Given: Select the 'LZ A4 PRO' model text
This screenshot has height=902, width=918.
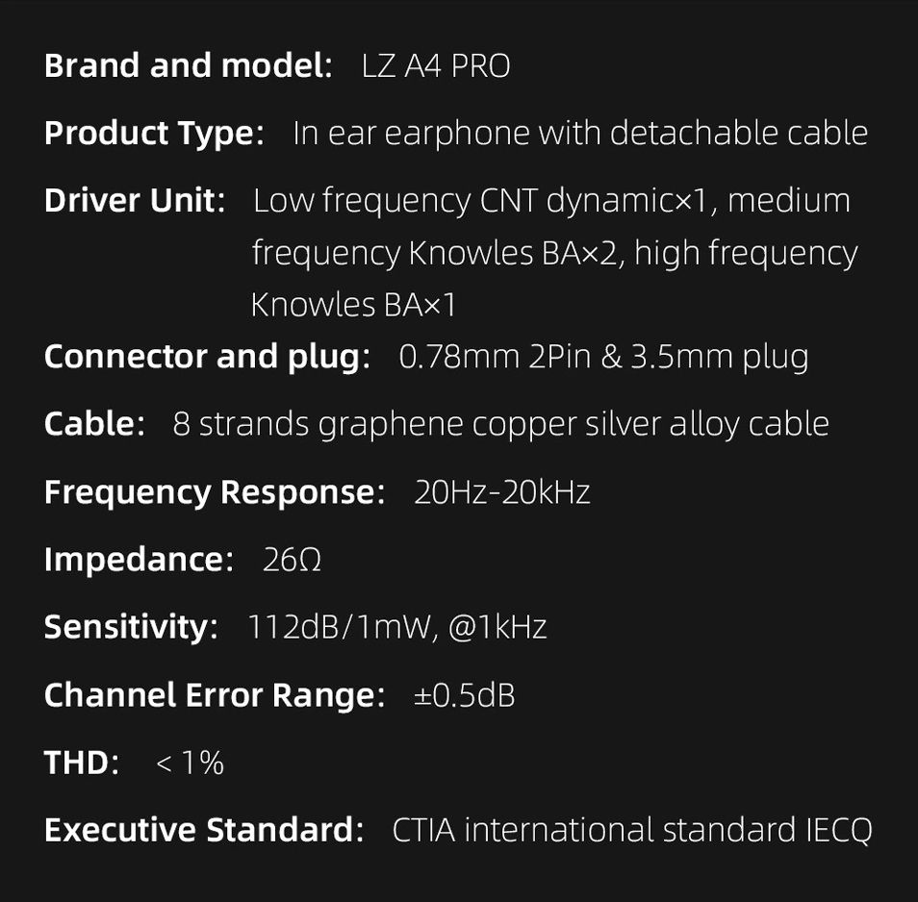Looking at the screenshot, I should pos(436,66).
